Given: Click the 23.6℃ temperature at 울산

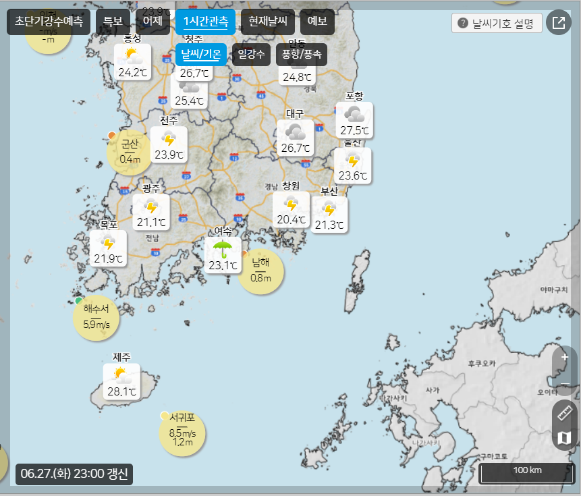Looking at the screenshot, I should click(x=353, y=175).
